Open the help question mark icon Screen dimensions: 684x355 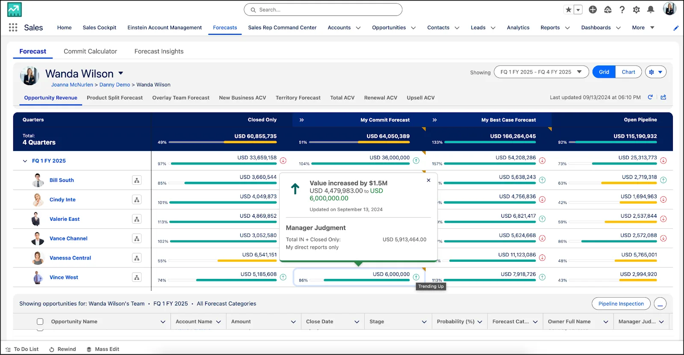coord(622,10)
